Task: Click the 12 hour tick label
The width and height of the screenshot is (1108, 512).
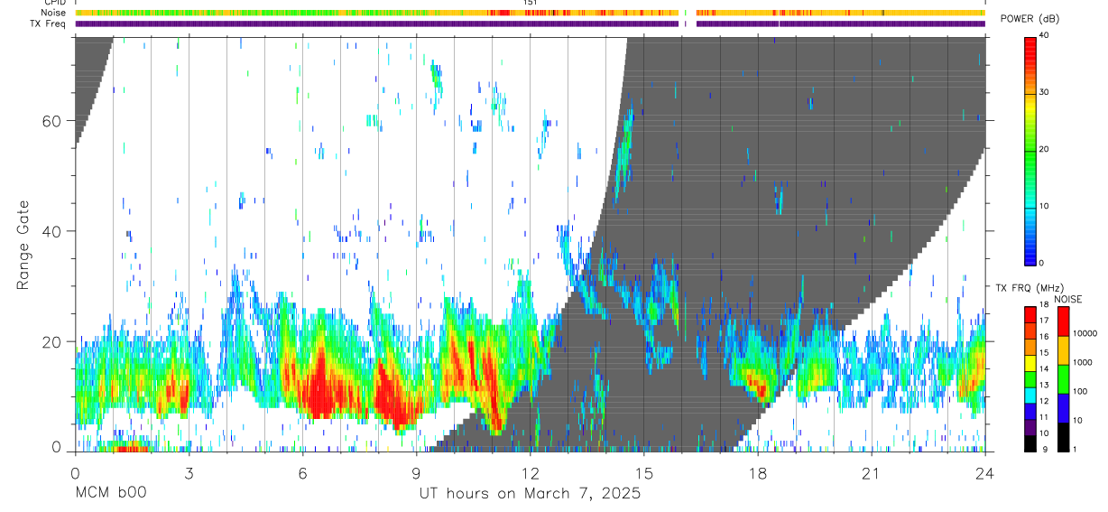Action: click(x=530, y=473)
